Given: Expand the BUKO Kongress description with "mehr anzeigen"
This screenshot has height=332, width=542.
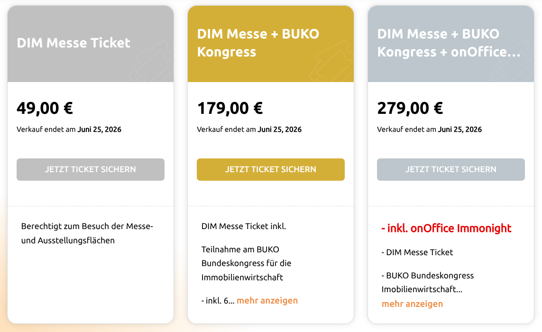Looking at the screenshot, I should pyautogui.click(x=267, y=300).
